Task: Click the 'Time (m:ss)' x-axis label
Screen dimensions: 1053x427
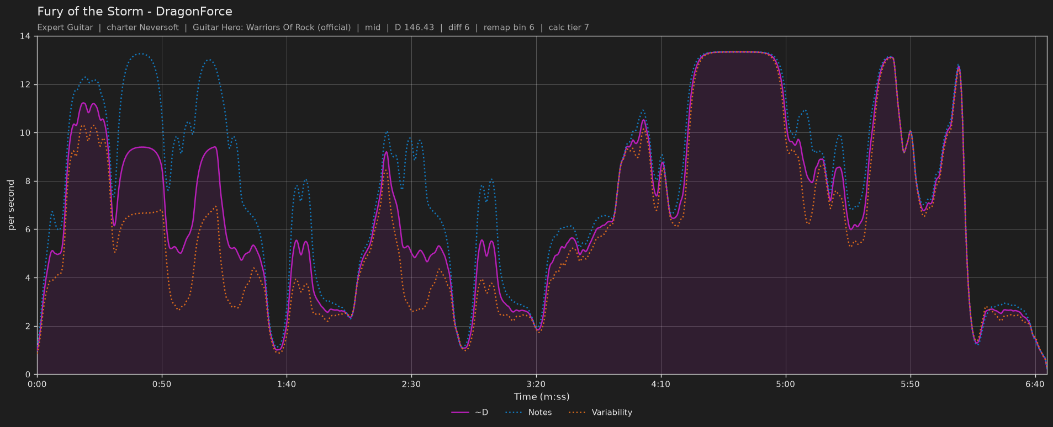Action: point(542,397)
